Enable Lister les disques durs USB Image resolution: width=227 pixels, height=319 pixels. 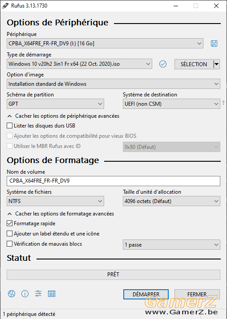pyautogui.click(x=10, y=126)
